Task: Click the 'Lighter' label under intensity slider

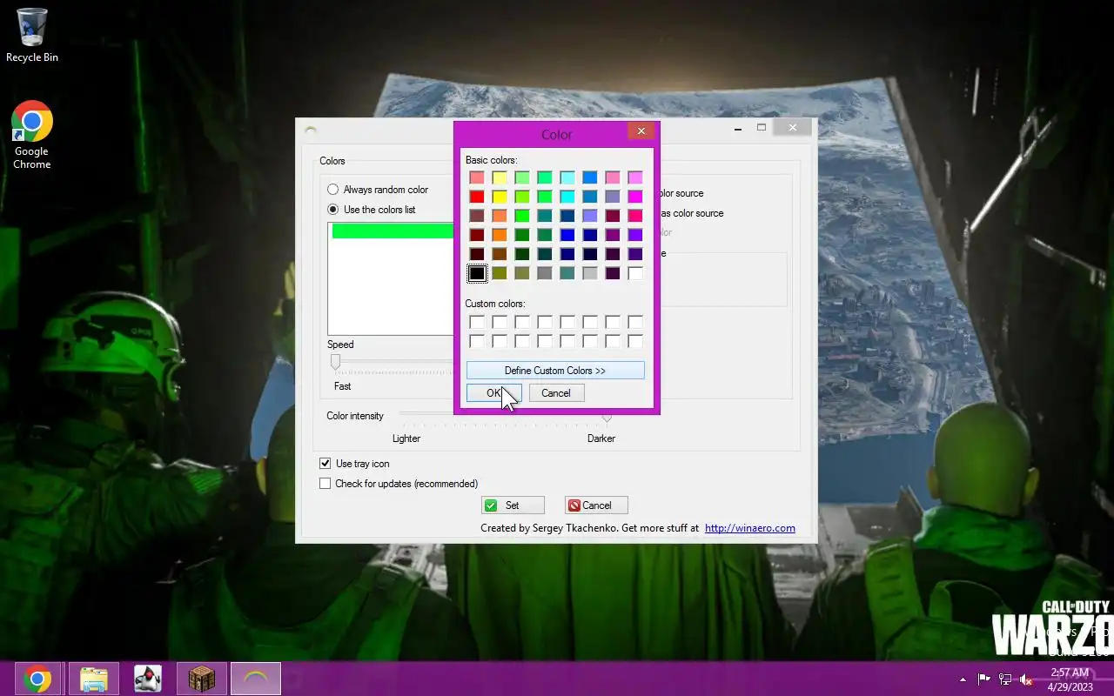Action: pyautogui.click(x=406, y=438)
